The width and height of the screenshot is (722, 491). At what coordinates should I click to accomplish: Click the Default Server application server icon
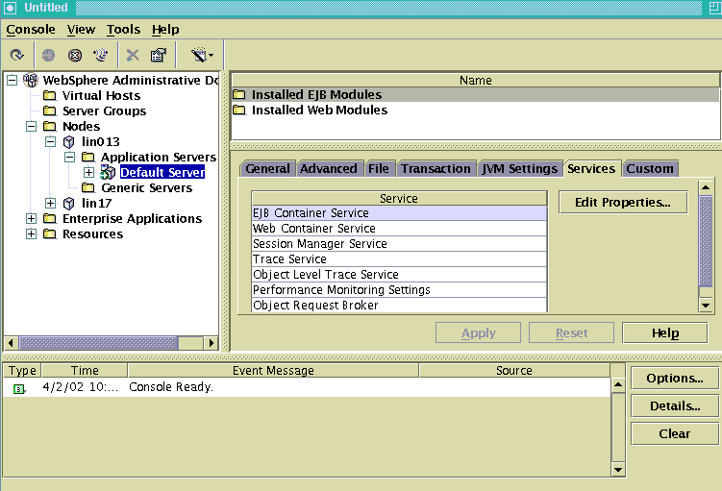[x=108, y=173]
